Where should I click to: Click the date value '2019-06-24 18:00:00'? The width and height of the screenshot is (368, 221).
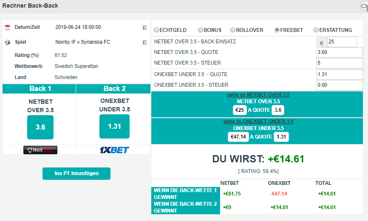coord(78,27)
